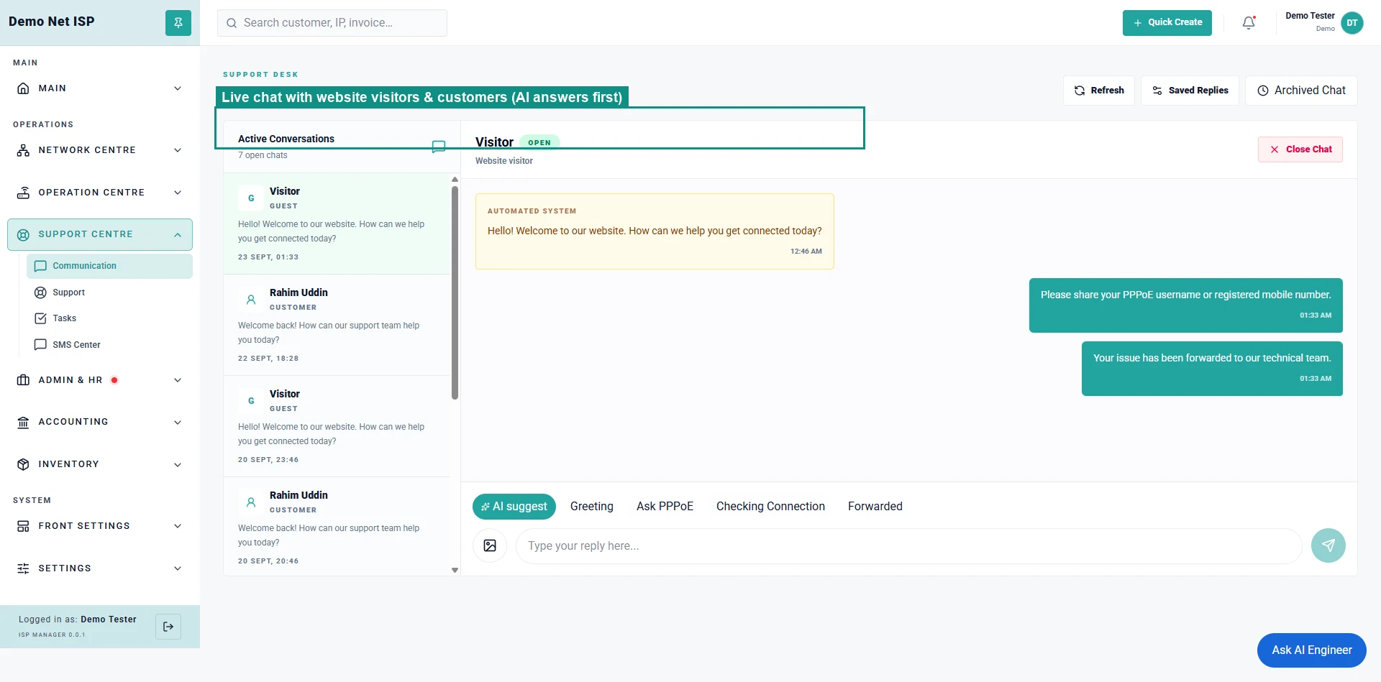Open the Ask AI Engineer assistant
This screenshot has height=682, width=1381.
1312,650
